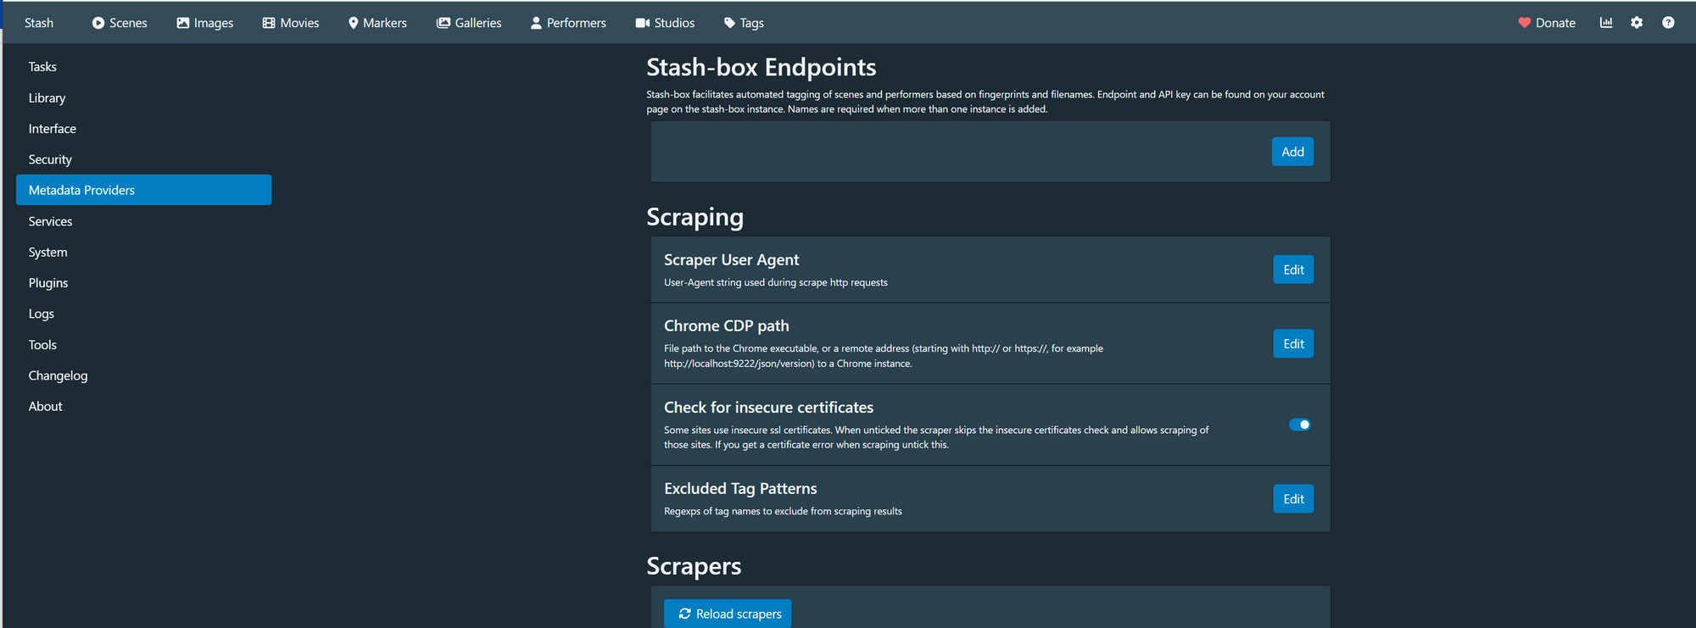Open the Services settings tab
The width and height of the screenshot is (1696, 628).
pyautogui.click(x=144, y=221)
